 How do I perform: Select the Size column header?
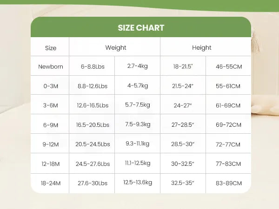[x=51, y=47]
